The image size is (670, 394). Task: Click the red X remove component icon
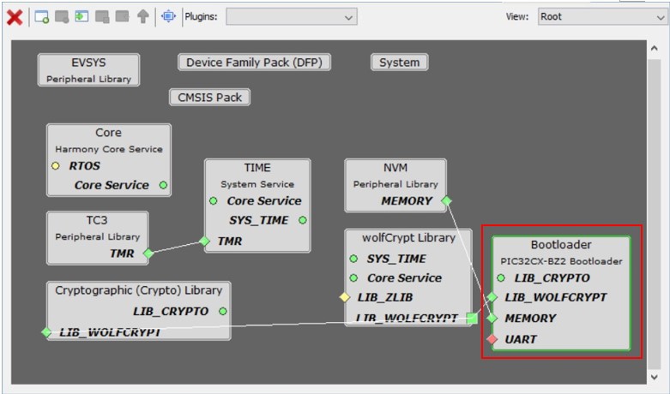point(15,17)
